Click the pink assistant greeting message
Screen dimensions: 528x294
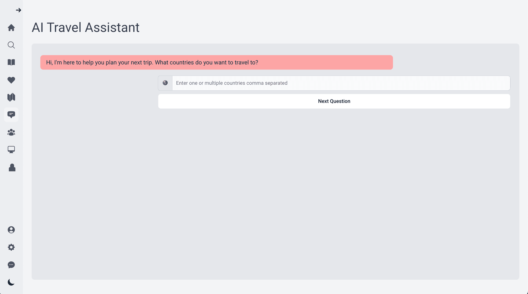click(x=216, y=62)
